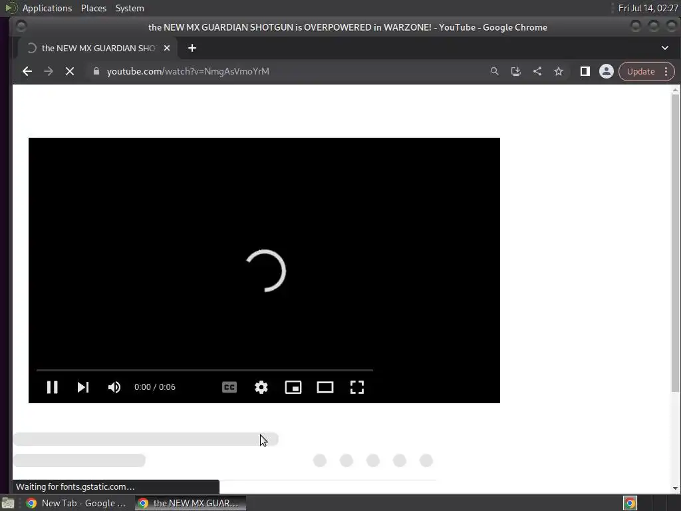Viewport: 681px width, 511px height.
Task: Install or save page via download icon
Action: [x=515, y=71]
